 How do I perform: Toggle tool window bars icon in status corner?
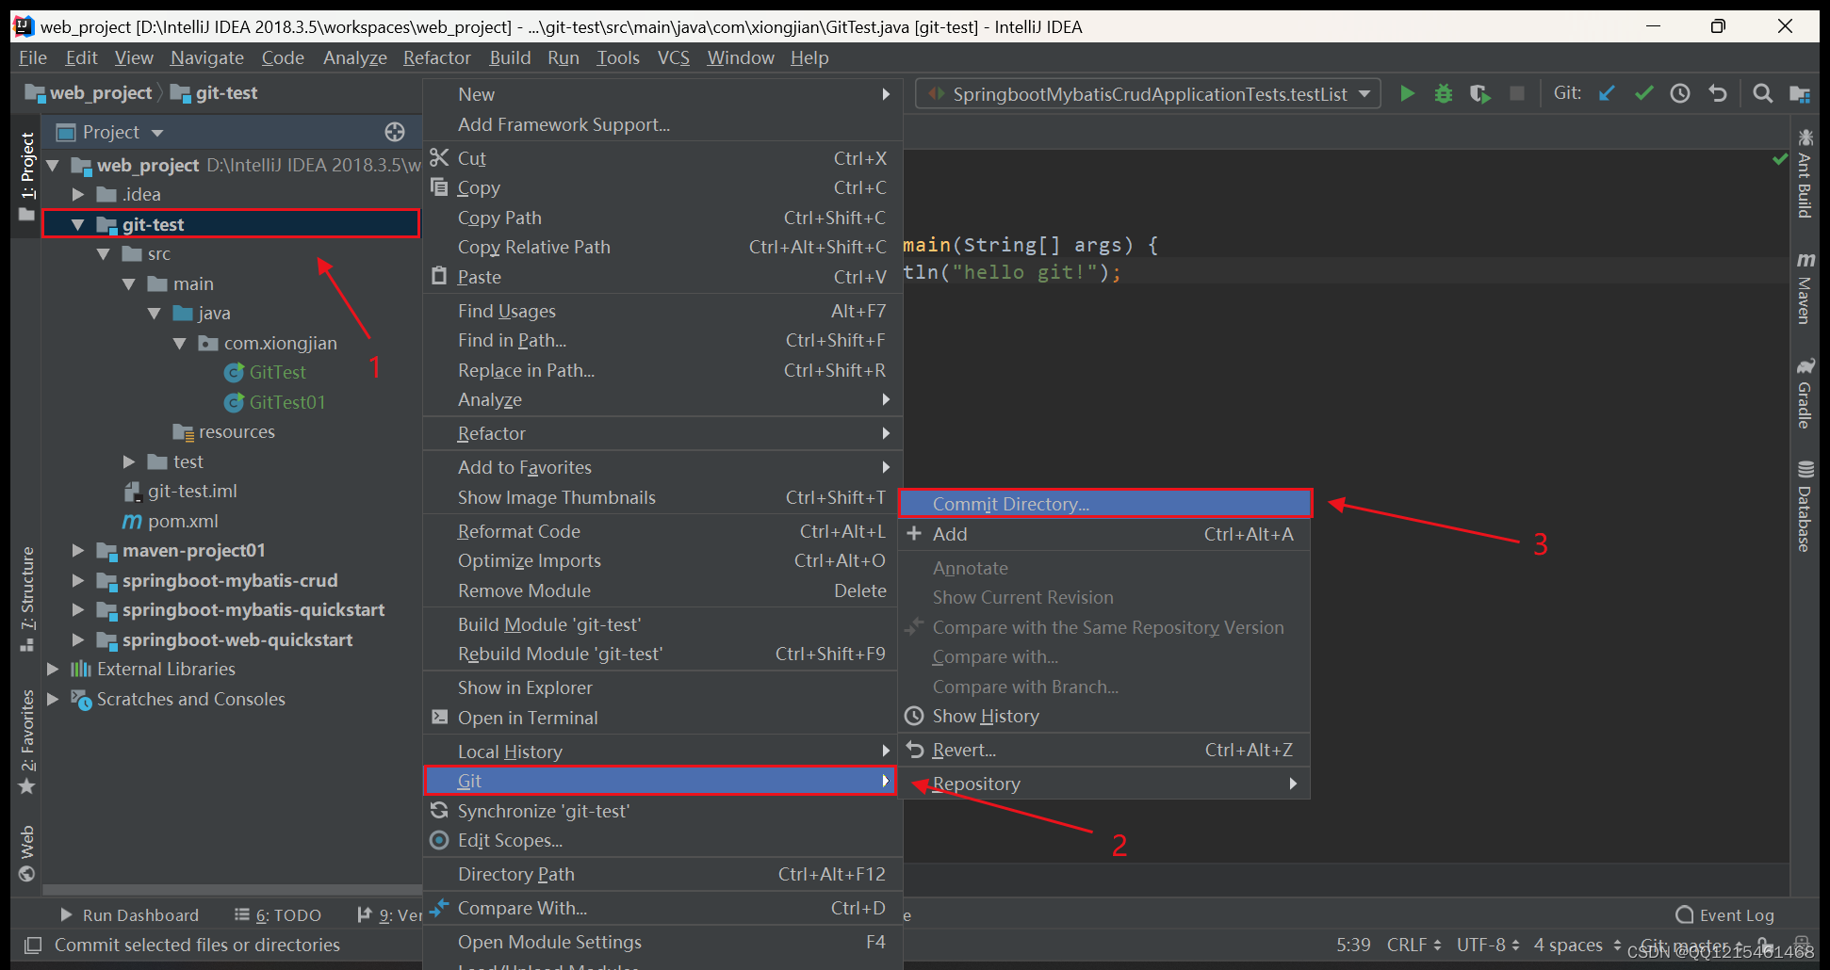33,945
